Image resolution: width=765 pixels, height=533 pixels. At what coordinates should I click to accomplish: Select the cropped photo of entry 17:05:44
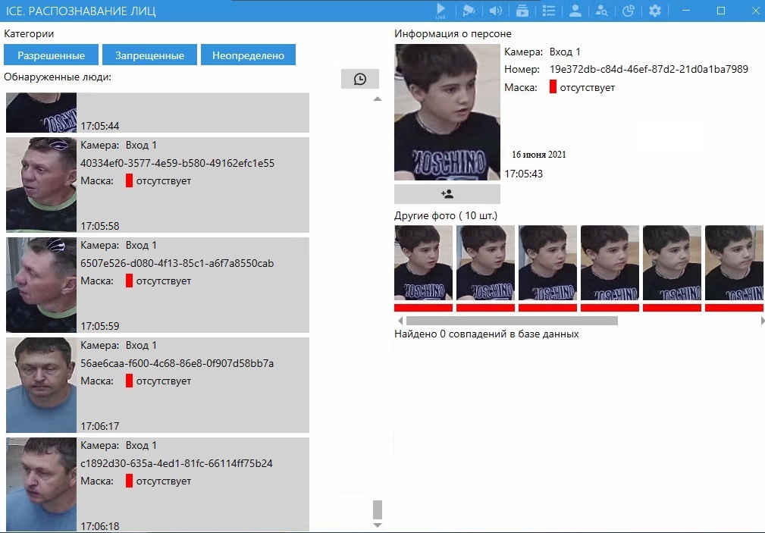(x=42, y=112)
